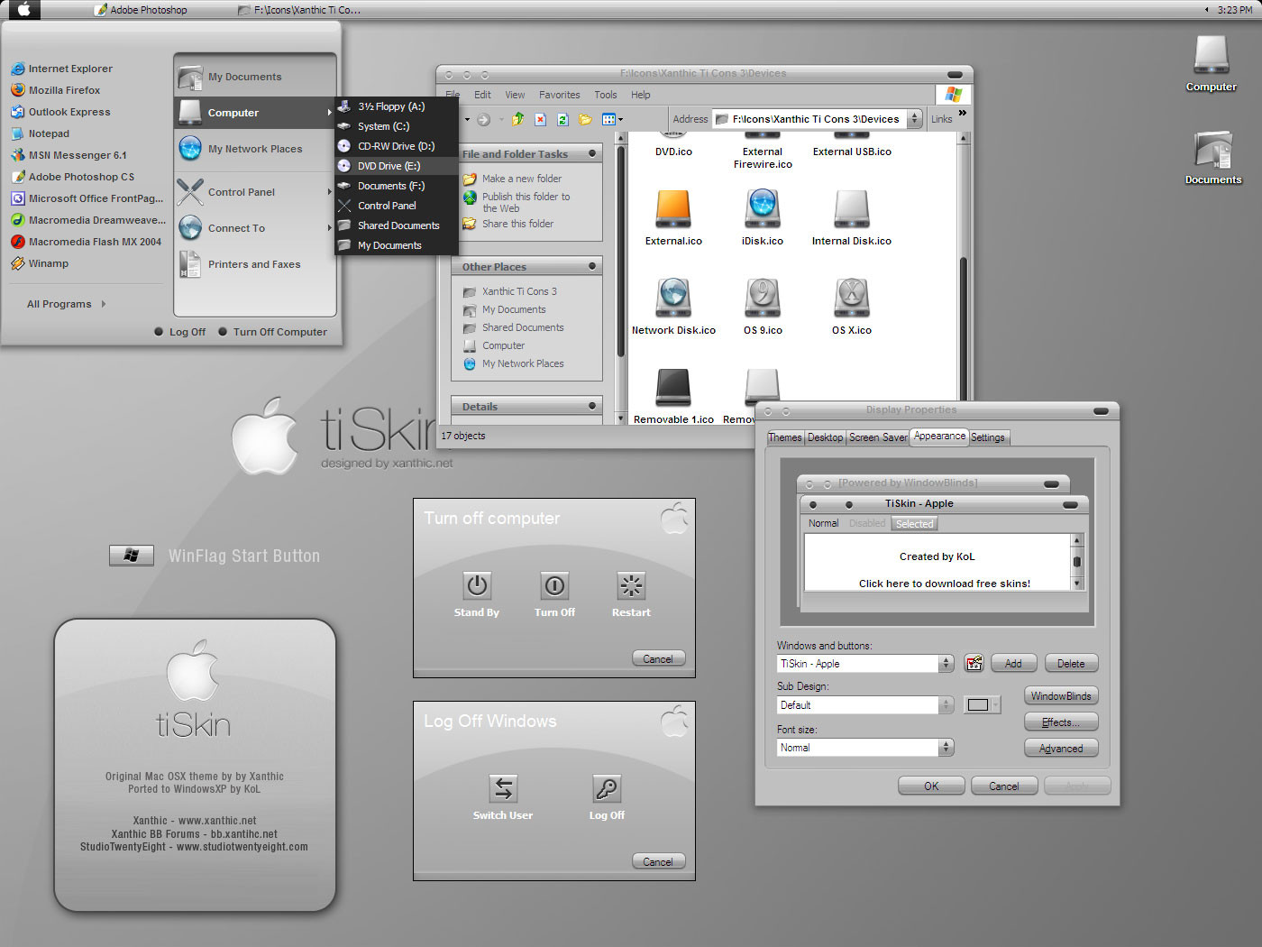Switch to the Screen Saver tab
This screenshot has height=947, width=1262.
[x=878, y=437]
